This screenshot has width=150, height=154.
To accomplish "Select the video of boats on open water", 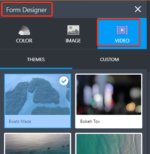I will (x=37, y=144).
